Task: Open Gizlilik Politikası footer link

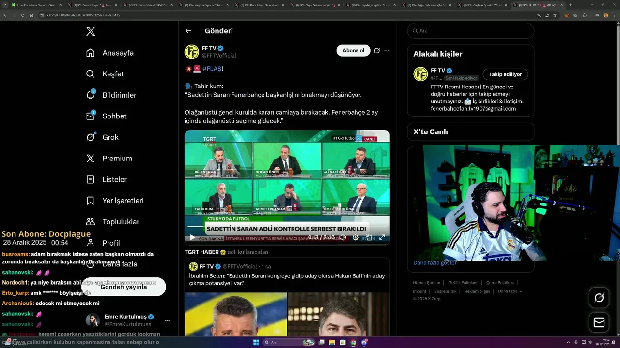Action: tap(463, 283)
